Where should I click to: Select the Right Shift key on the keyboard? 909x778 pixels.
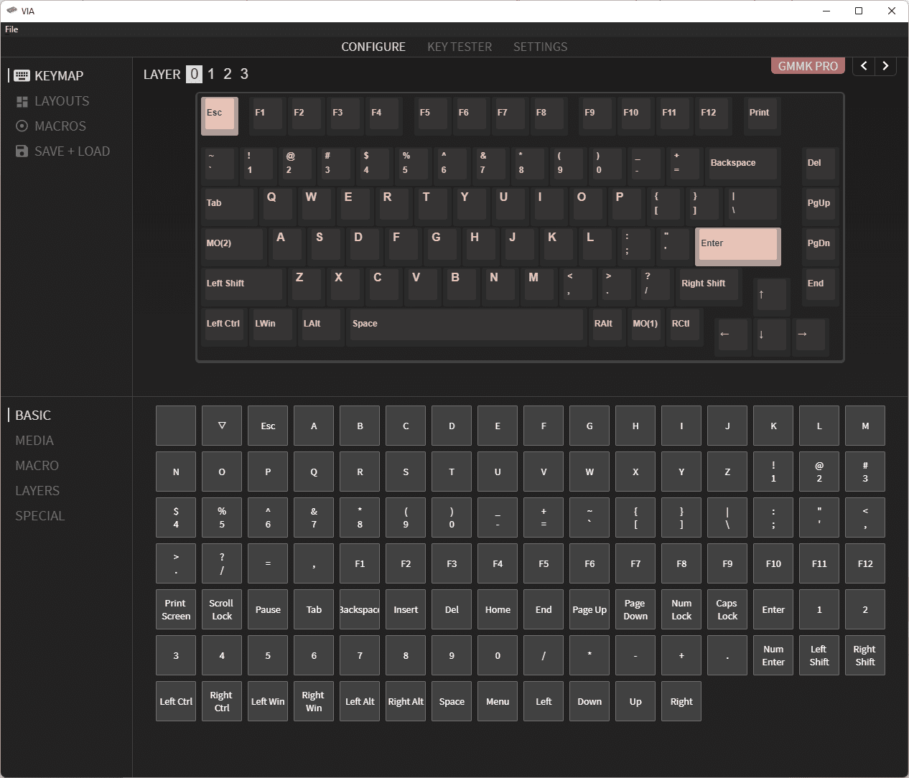(x=707, y=286)
